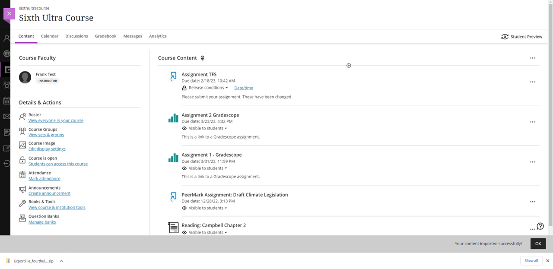Click the Assignment TFS assignment icon
This screenshot has width=553, height=269.
tap(173, 76)
